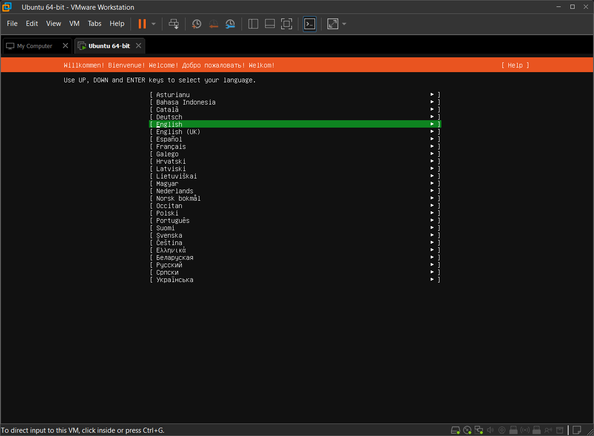Click the hard disk status icon
The width and height of the screenshot is (594, 436).
pos(455,430)
